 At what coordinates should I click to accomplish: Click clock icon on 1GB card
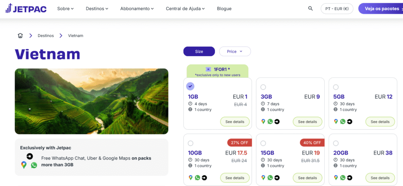[190, 104]
